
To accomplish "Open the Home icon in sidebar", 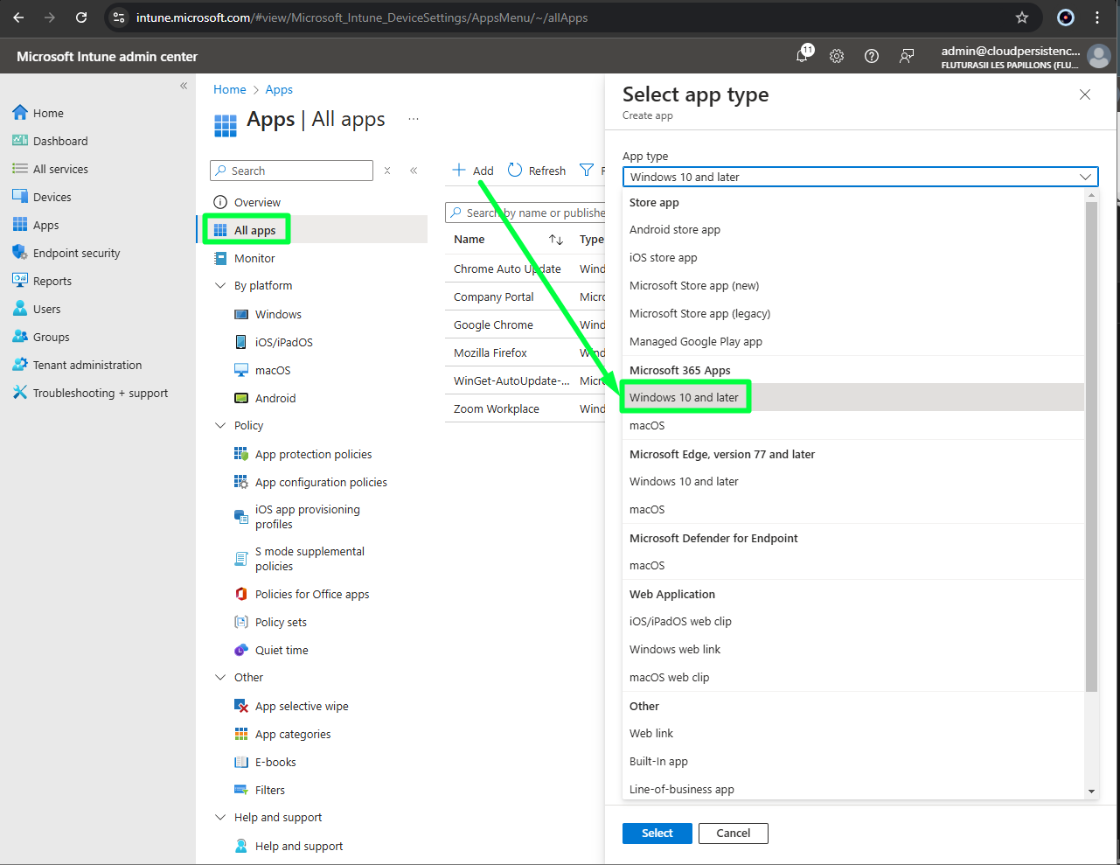I will click(20, 113).
